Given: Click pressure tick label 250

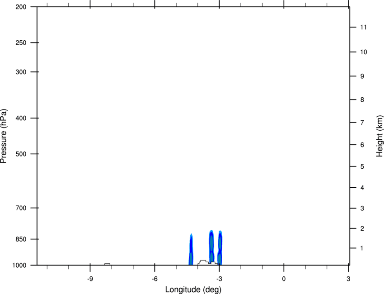Looking at the screenshot, I should coord(21,43).
